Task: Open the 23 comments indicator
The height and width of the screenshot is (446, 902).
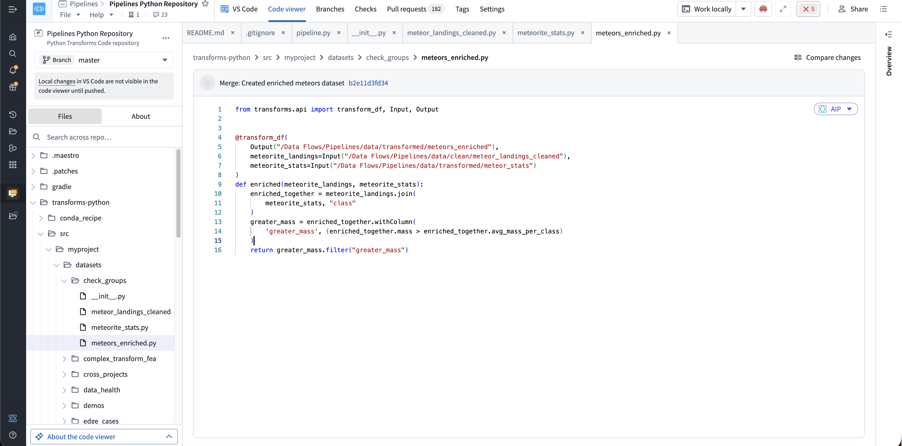Action: [x=160, y=15]
